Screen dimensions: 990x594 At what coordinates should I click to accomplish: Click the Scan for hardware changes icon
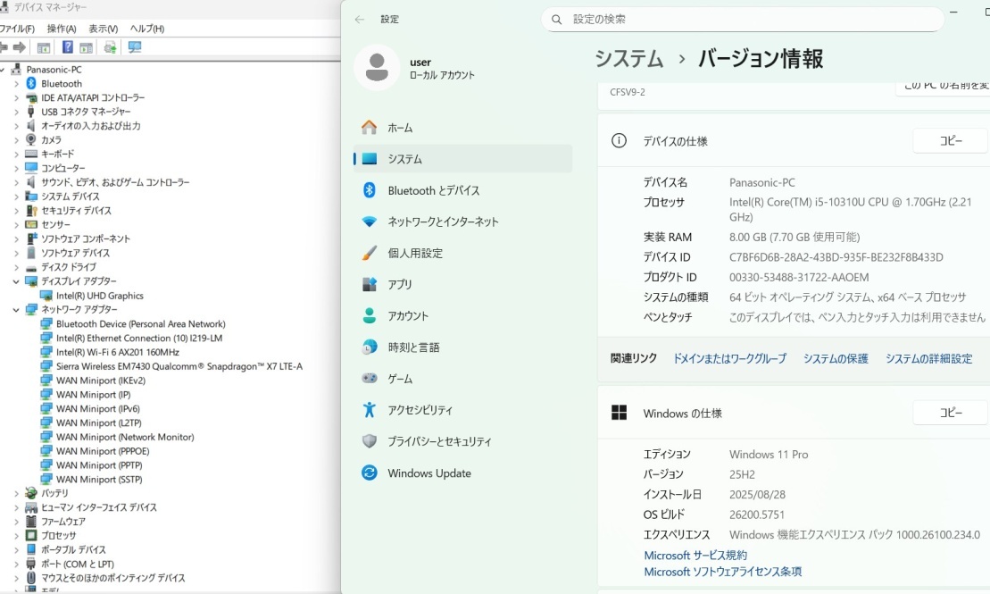(x=109, y=46)
